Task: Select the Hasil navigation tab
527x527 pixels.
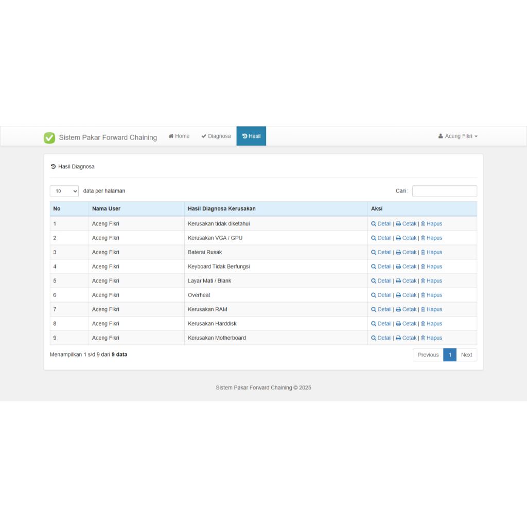Action: pos(251,136)
